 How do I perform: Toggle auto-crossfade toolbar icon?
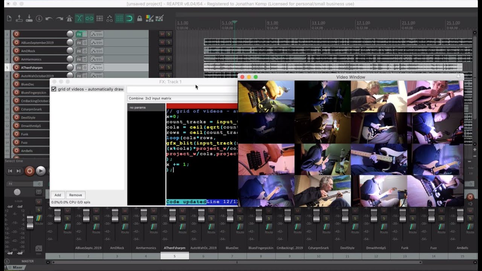[79, 18]
